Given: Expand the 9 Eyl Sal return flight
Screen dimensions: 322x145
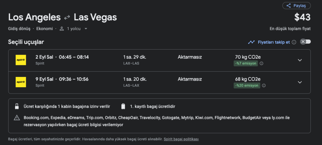Looking at the screenshot, I should coord(300,82).
